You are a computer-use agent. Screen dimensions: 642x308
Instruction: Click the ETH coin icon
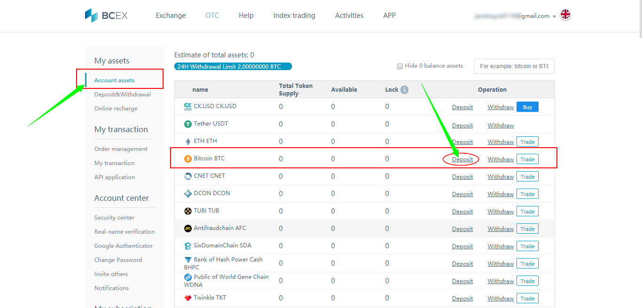(188, 142)
